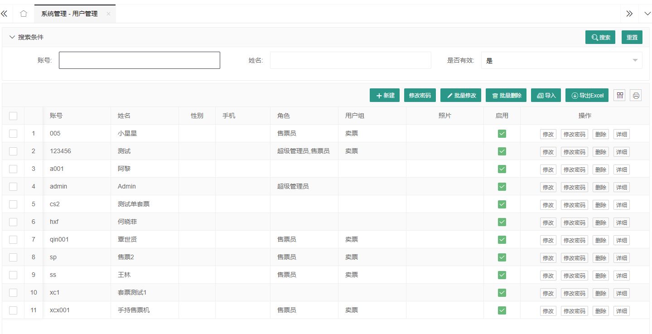Close the 系统管理 - 用户管理 tab
This screenshot has width=652, height=334.
108,14
